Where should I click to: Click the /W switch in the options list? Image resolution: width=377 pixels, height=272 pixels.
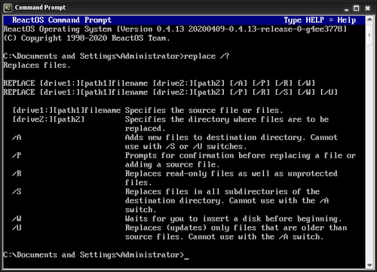[x=17, y=219]
